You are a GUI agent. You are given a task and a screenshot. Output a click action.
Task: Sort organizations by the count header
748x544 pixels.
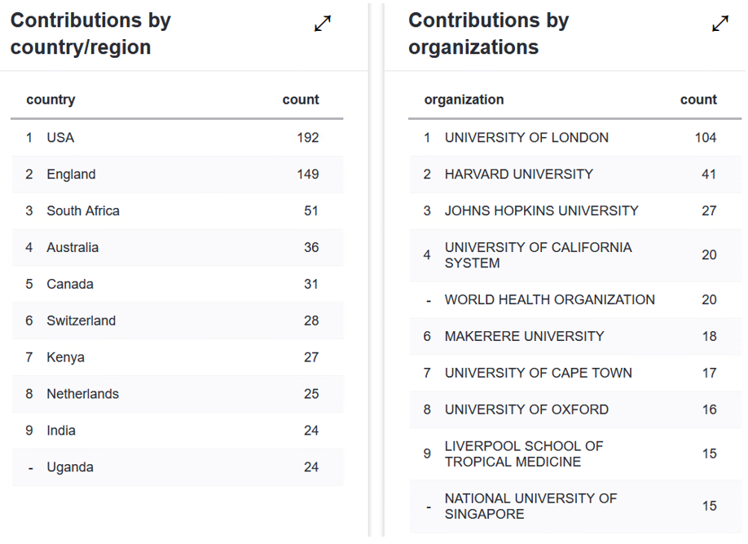pos(698,100)
